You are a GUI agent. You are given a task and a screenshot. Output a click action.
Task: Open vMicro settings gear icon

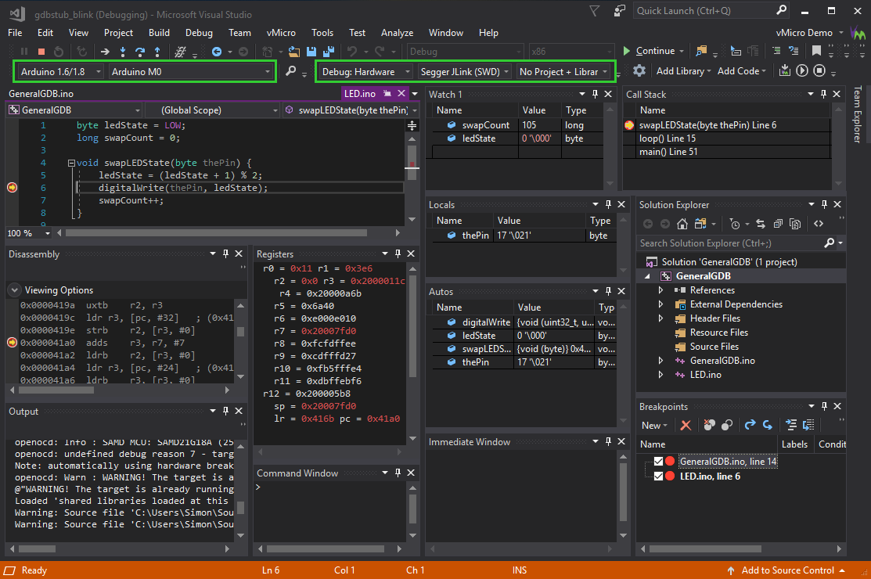coord(639,71)
